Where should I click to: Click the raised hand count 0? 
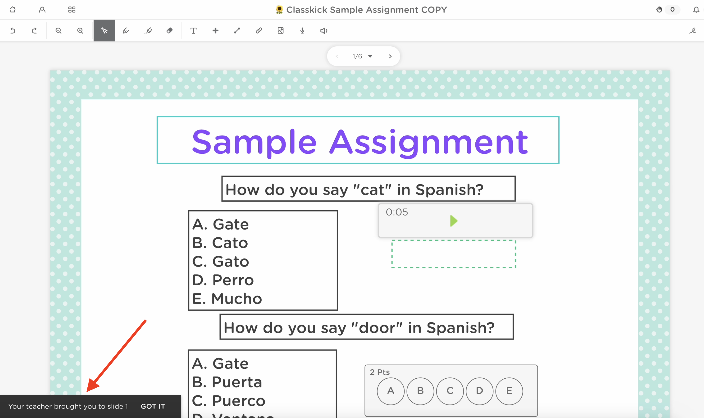(x=672, y=10)
